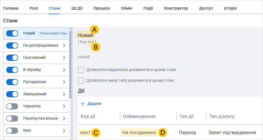This screenshot has height=140, width=263.
Task: Select the Завершений state label
Action: pos(35,94)
